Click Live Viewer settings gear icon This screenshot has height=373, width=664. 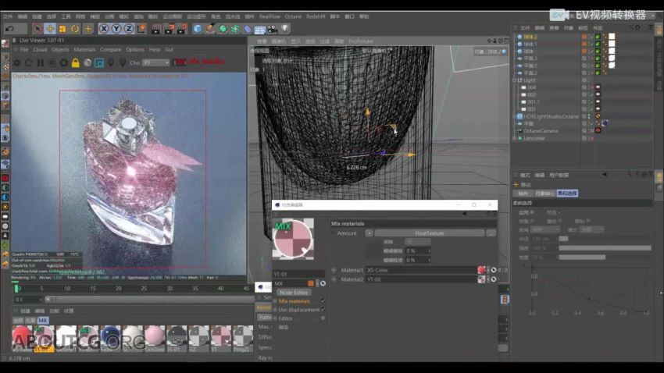(x=17, y=62)
